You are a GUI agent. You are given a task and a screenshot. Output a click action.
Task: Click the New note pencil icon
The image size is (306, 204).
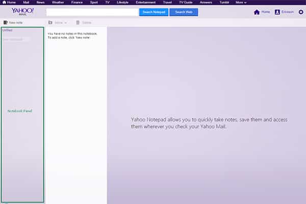coord(6,22)
